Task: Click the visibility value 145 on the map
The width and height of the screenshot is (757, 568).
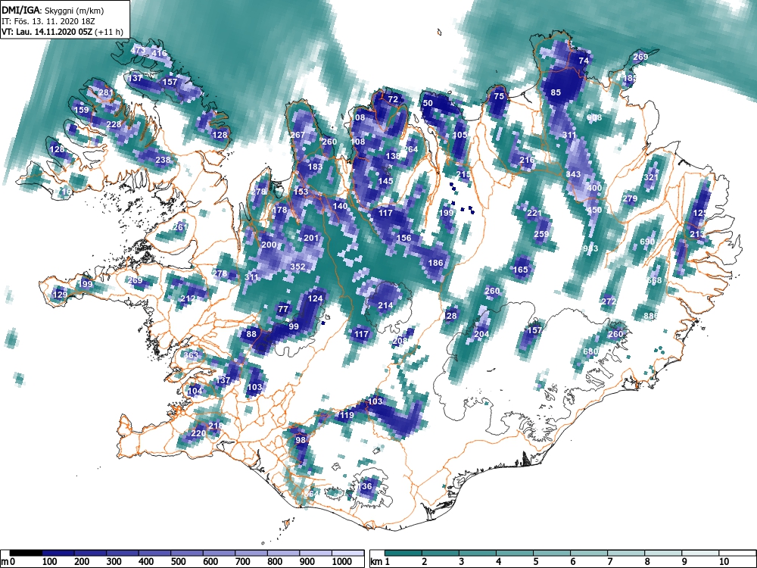Action: click(x=385, y=181)
